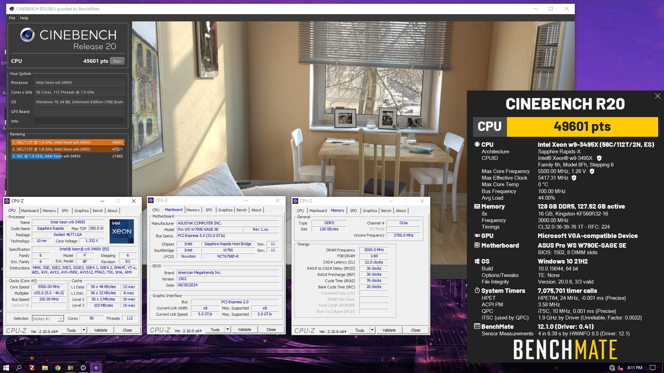
Task: Click CPU-Z CPU window title icon
Action: point(7,201)
